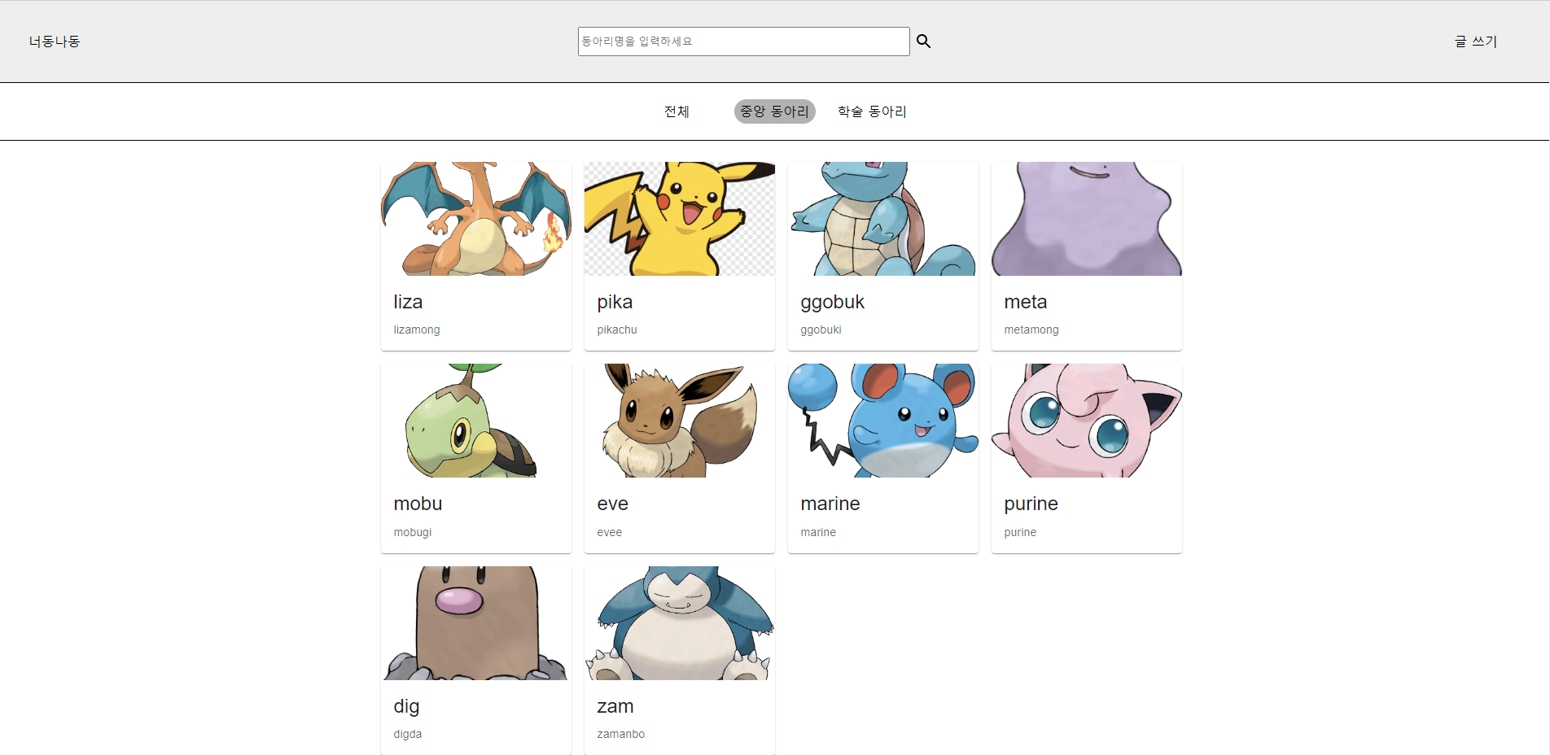The height and width of the screenshot is (755, 1550).
Task: Click the mobugi description text
Action: pyautogui.click(x=413, y=532)
